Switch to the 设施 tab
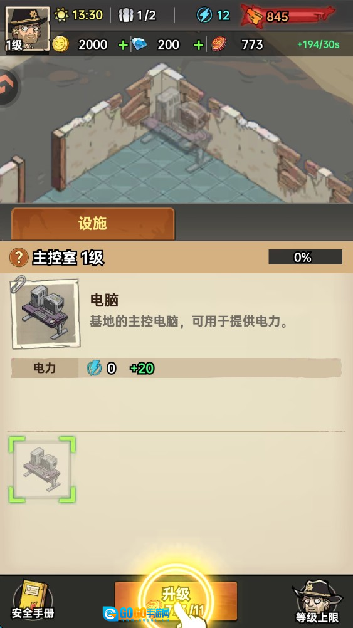Image resolution: width=353 pixels, height=628 pixels. click(x=93, y=224)
